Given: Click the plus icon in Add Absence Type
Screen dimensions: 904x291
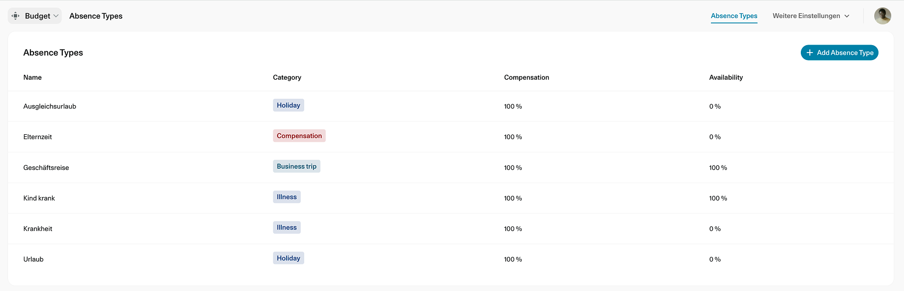Looking at the screenshot, I should [809, 53].
